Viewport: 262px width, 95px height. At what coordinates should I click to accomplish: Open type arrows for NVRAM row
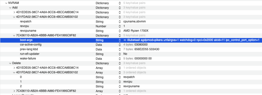[x=120, y=3]
